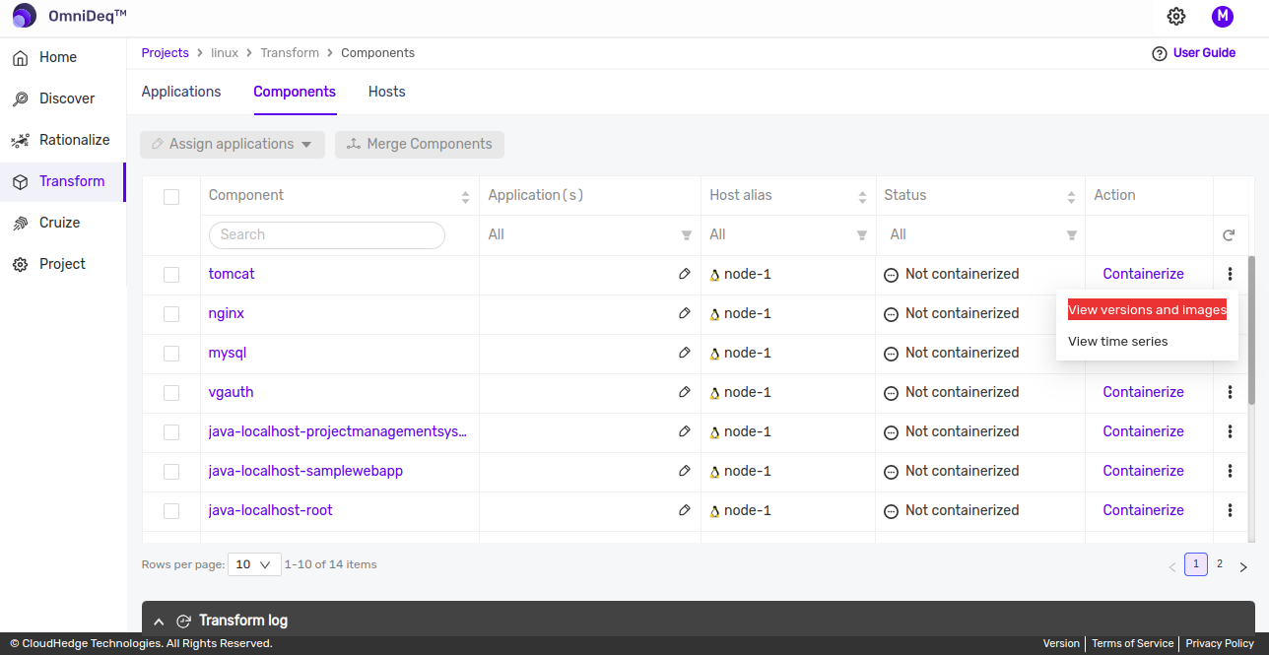Image resolution: width=1269 pixels, height=655 pixels.
Task: Open settings gear icon in header
Action: pos(1175,16)
